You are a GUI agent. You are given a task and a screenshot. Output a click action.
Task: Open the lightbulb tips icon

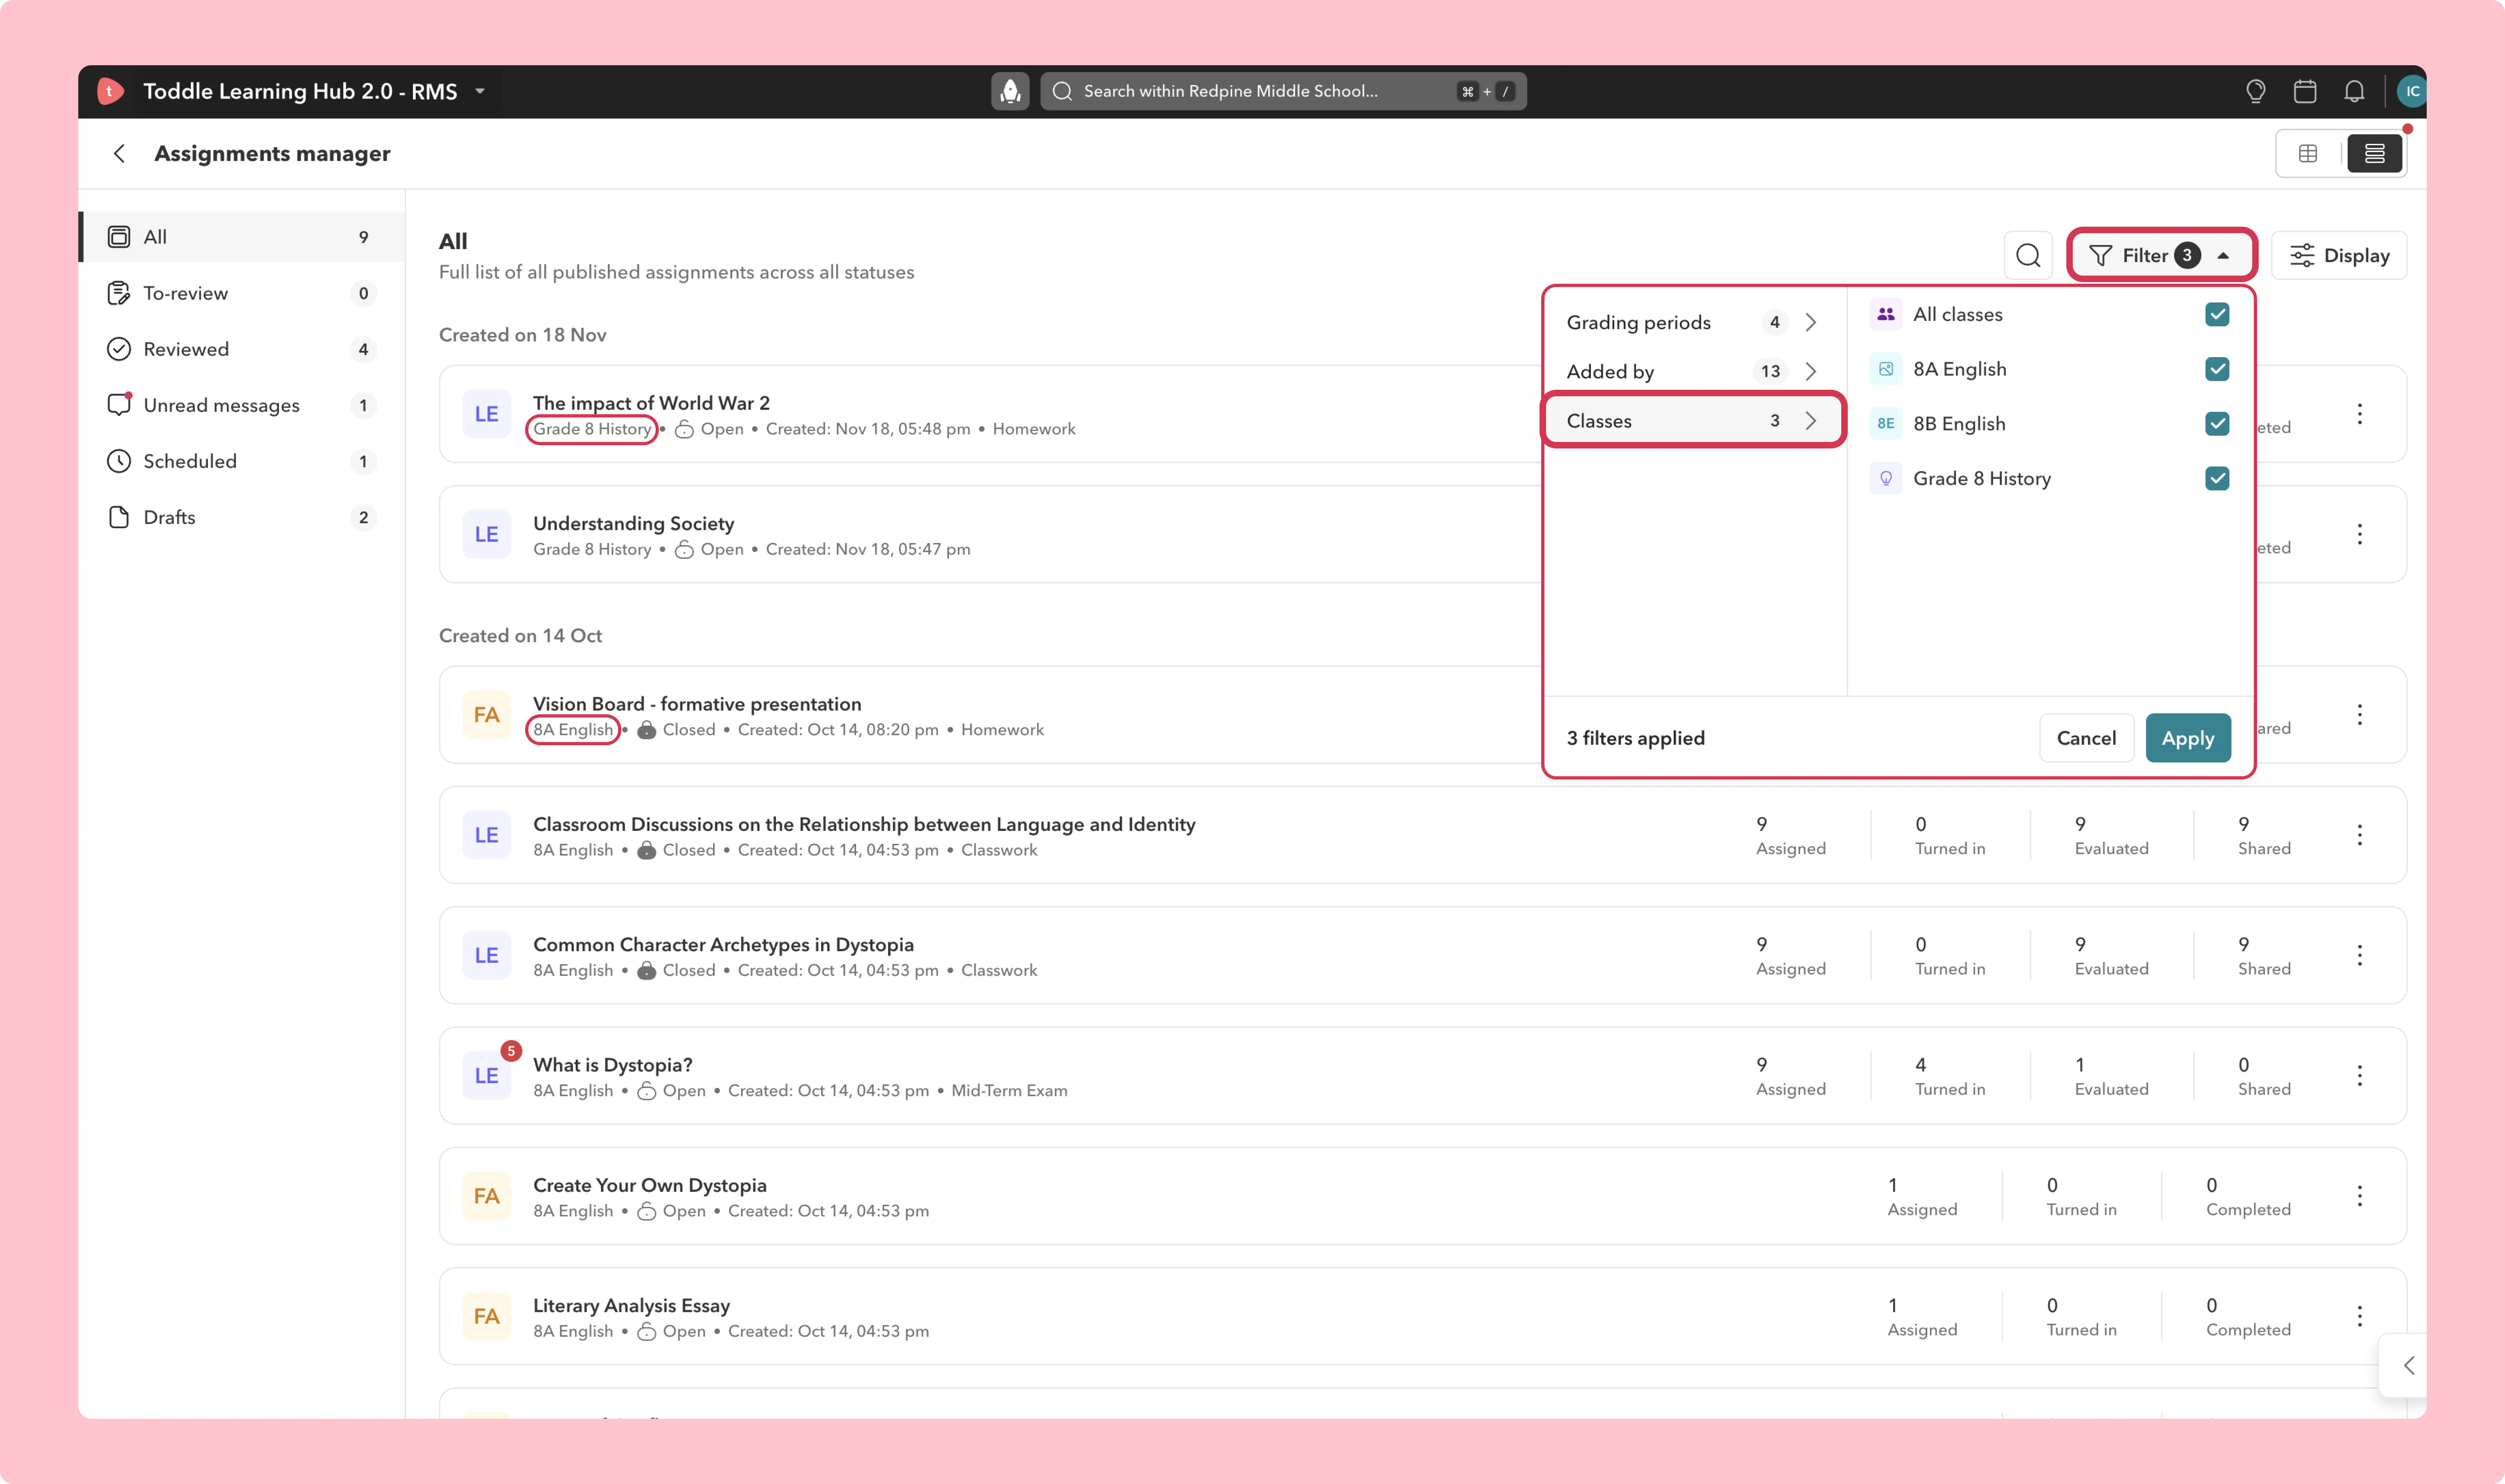[x=2255, y=91]
